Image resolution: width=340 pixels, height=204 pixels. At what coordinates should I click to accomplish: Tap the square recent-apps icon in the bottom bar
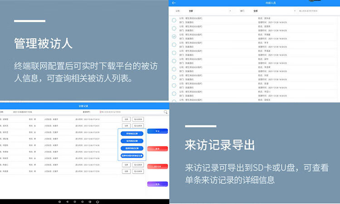pos(82,202)
